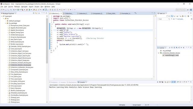This screenshot has height=109, width=193.
Task: Click the New Java Package toolbar icon
Action: (x=27, y=10)
